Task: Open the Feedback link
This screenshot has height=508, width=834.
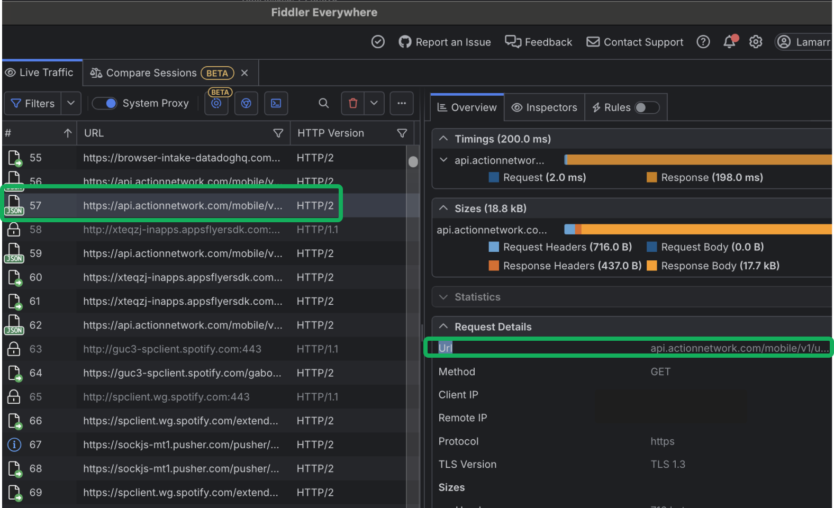Action: [538, 42]
